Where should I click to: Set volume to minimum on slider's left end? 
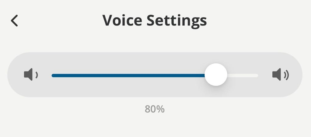pyautogui.click(x=53, y=75)
